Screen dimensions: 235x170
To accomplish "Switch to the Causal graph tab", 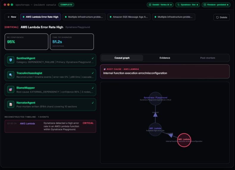I will click(122, 58).
